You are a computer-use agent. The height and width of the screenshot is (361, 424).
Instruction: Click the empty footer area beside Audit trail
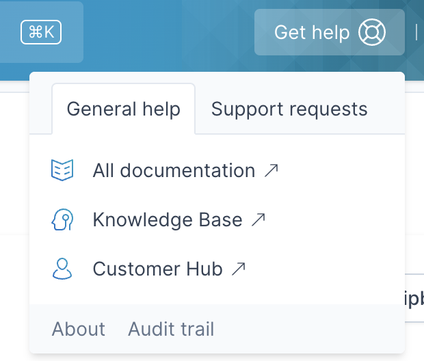click(308, 329)
